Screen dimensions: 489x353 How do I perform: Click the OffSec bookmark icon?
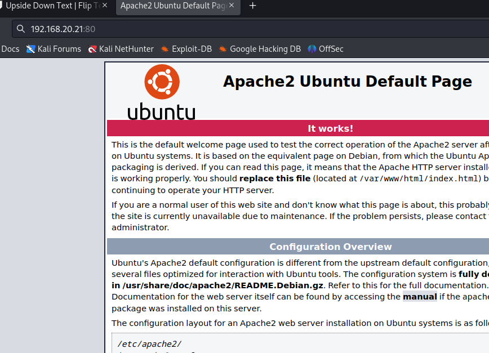pyautogui.click(x=312, y=49)
